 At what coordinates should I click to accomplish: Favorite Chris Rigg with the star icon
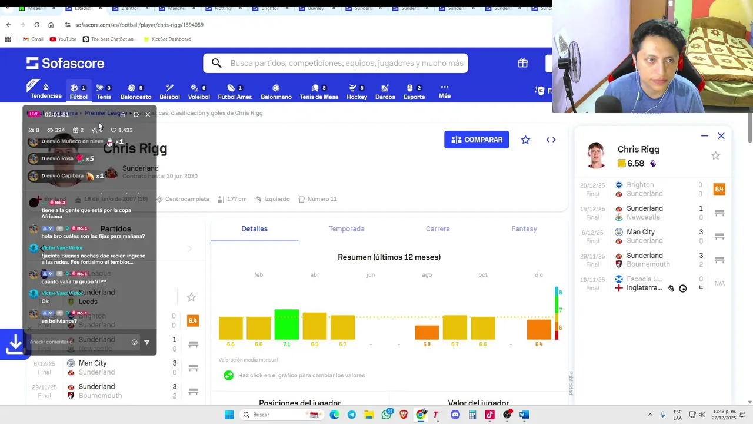point(525,140)
